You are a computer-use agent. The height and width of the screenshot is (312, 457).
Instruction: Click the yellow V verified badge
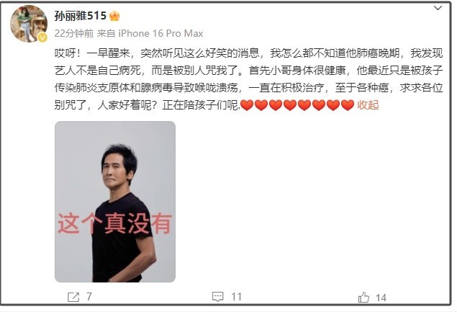[42, 37]
